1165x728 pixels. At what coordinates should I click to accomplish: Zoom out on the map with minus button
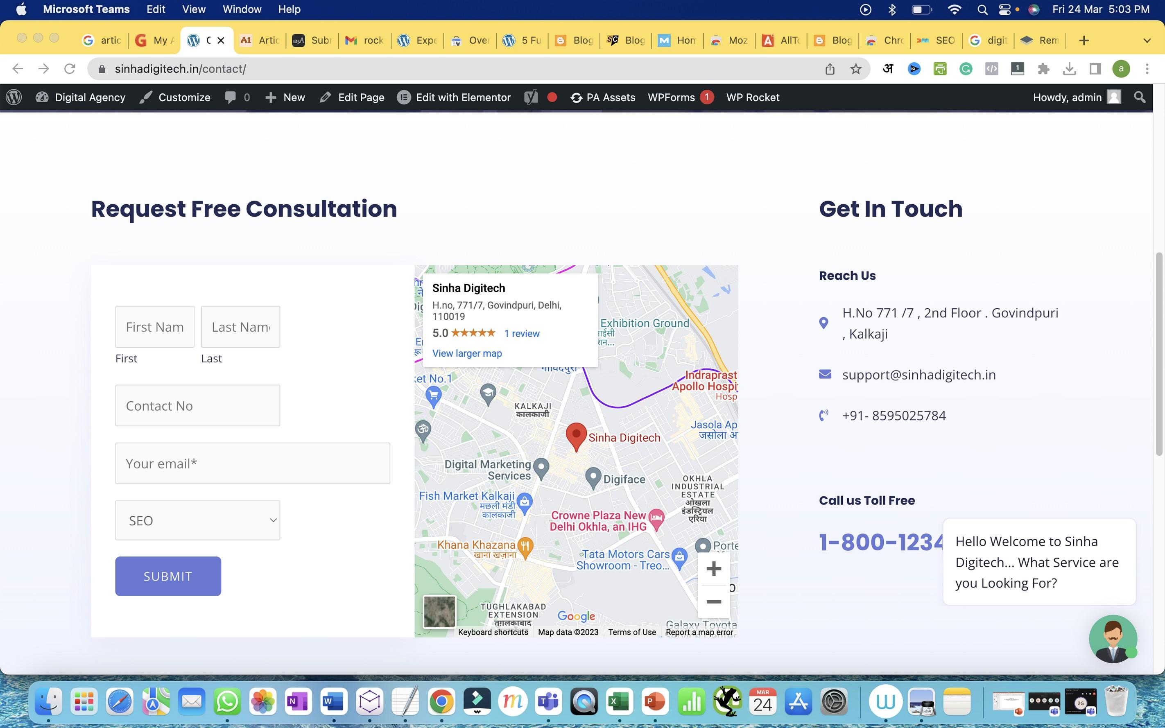coord(713,602)
